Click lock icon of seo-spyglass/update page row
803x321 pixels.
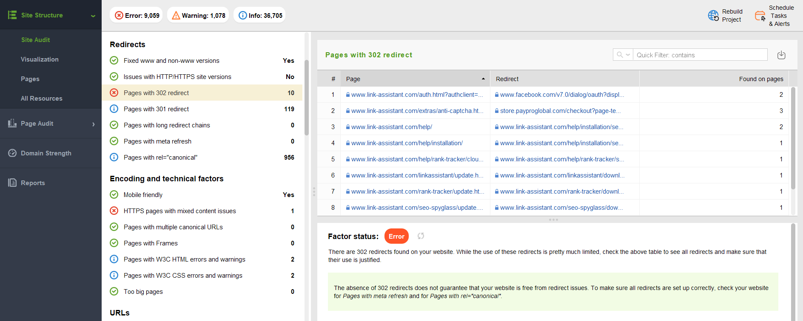pyautogui.click(x=348, y=208)
